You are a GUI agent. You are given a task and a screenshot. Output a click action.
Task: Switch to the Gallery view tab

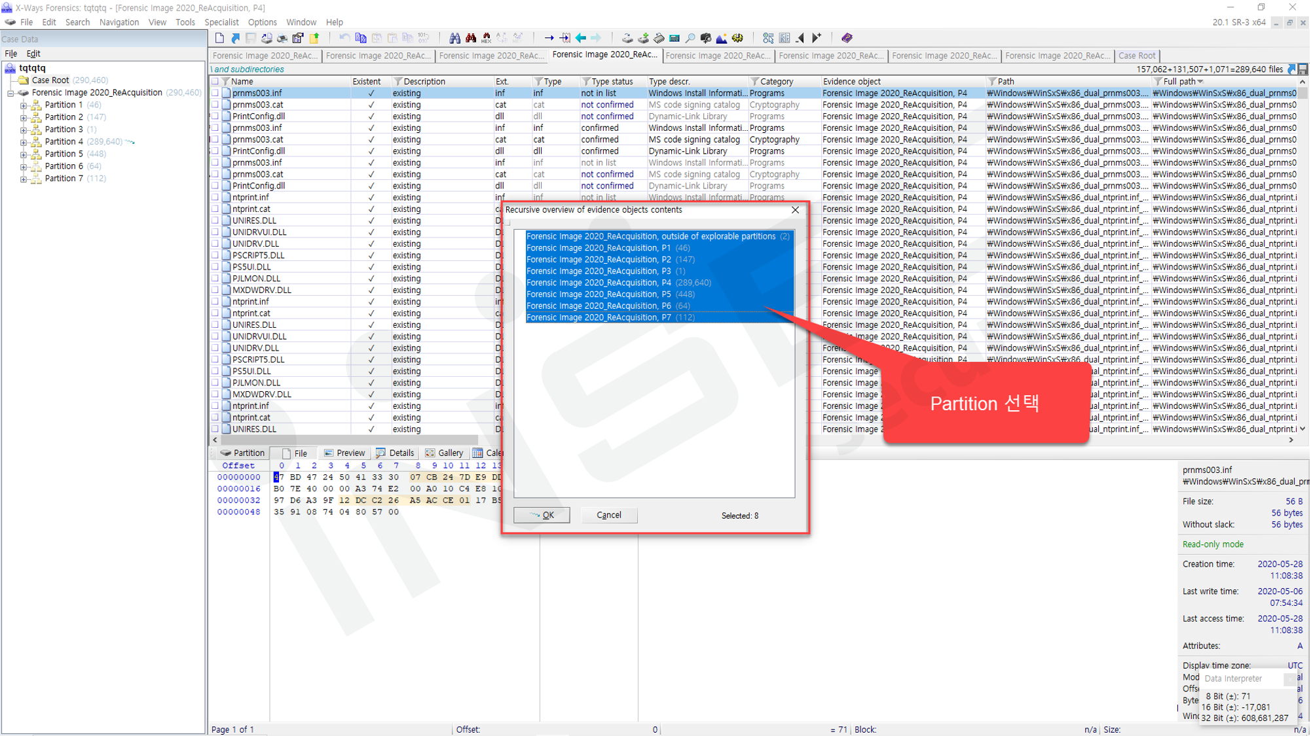pyautogui.click(x=444, y=453)
